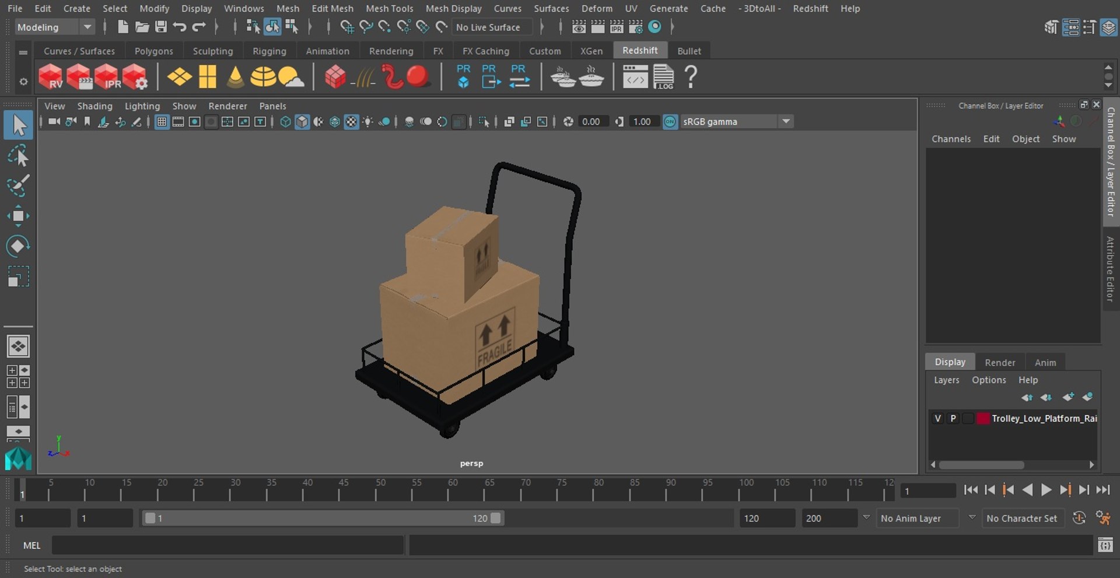Image resolution: width=1120 pixels, height=578 pixels.
Task: Click the Save Scene disk icon
Action: (161, 27)
